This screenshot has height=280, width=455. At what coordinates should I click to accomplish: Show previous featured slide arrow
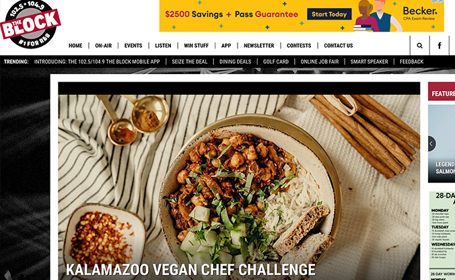pos(431,143)
